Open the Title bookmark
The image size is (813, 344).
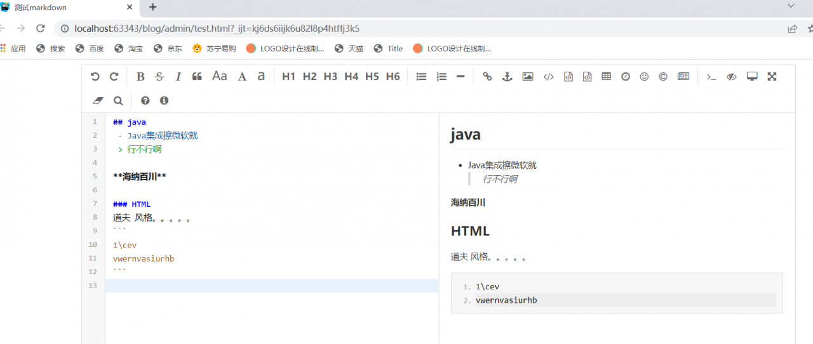pyautogui.click(x=389, y=48)
